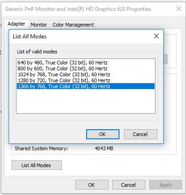This screenshot has height=195, width=186.
Task: Close the Graphics Properties window
Action: click(x=179, y=9)
